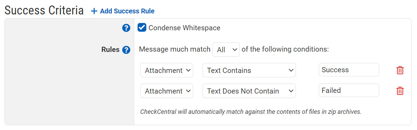Delete the 'Success' rule with trash icon
417x130 pixels.
400,70
